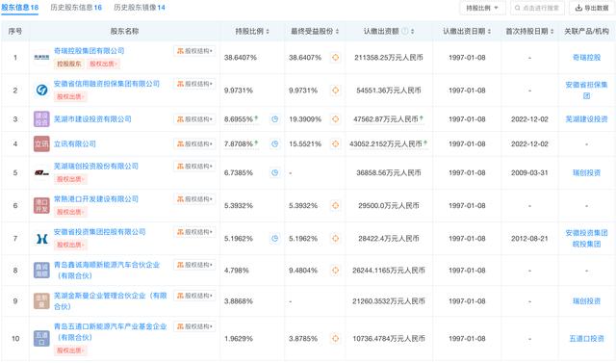Open 安徽省信用融资担保集团有限公司 company link
Screen dimensions: 616x363
[107, 84]
